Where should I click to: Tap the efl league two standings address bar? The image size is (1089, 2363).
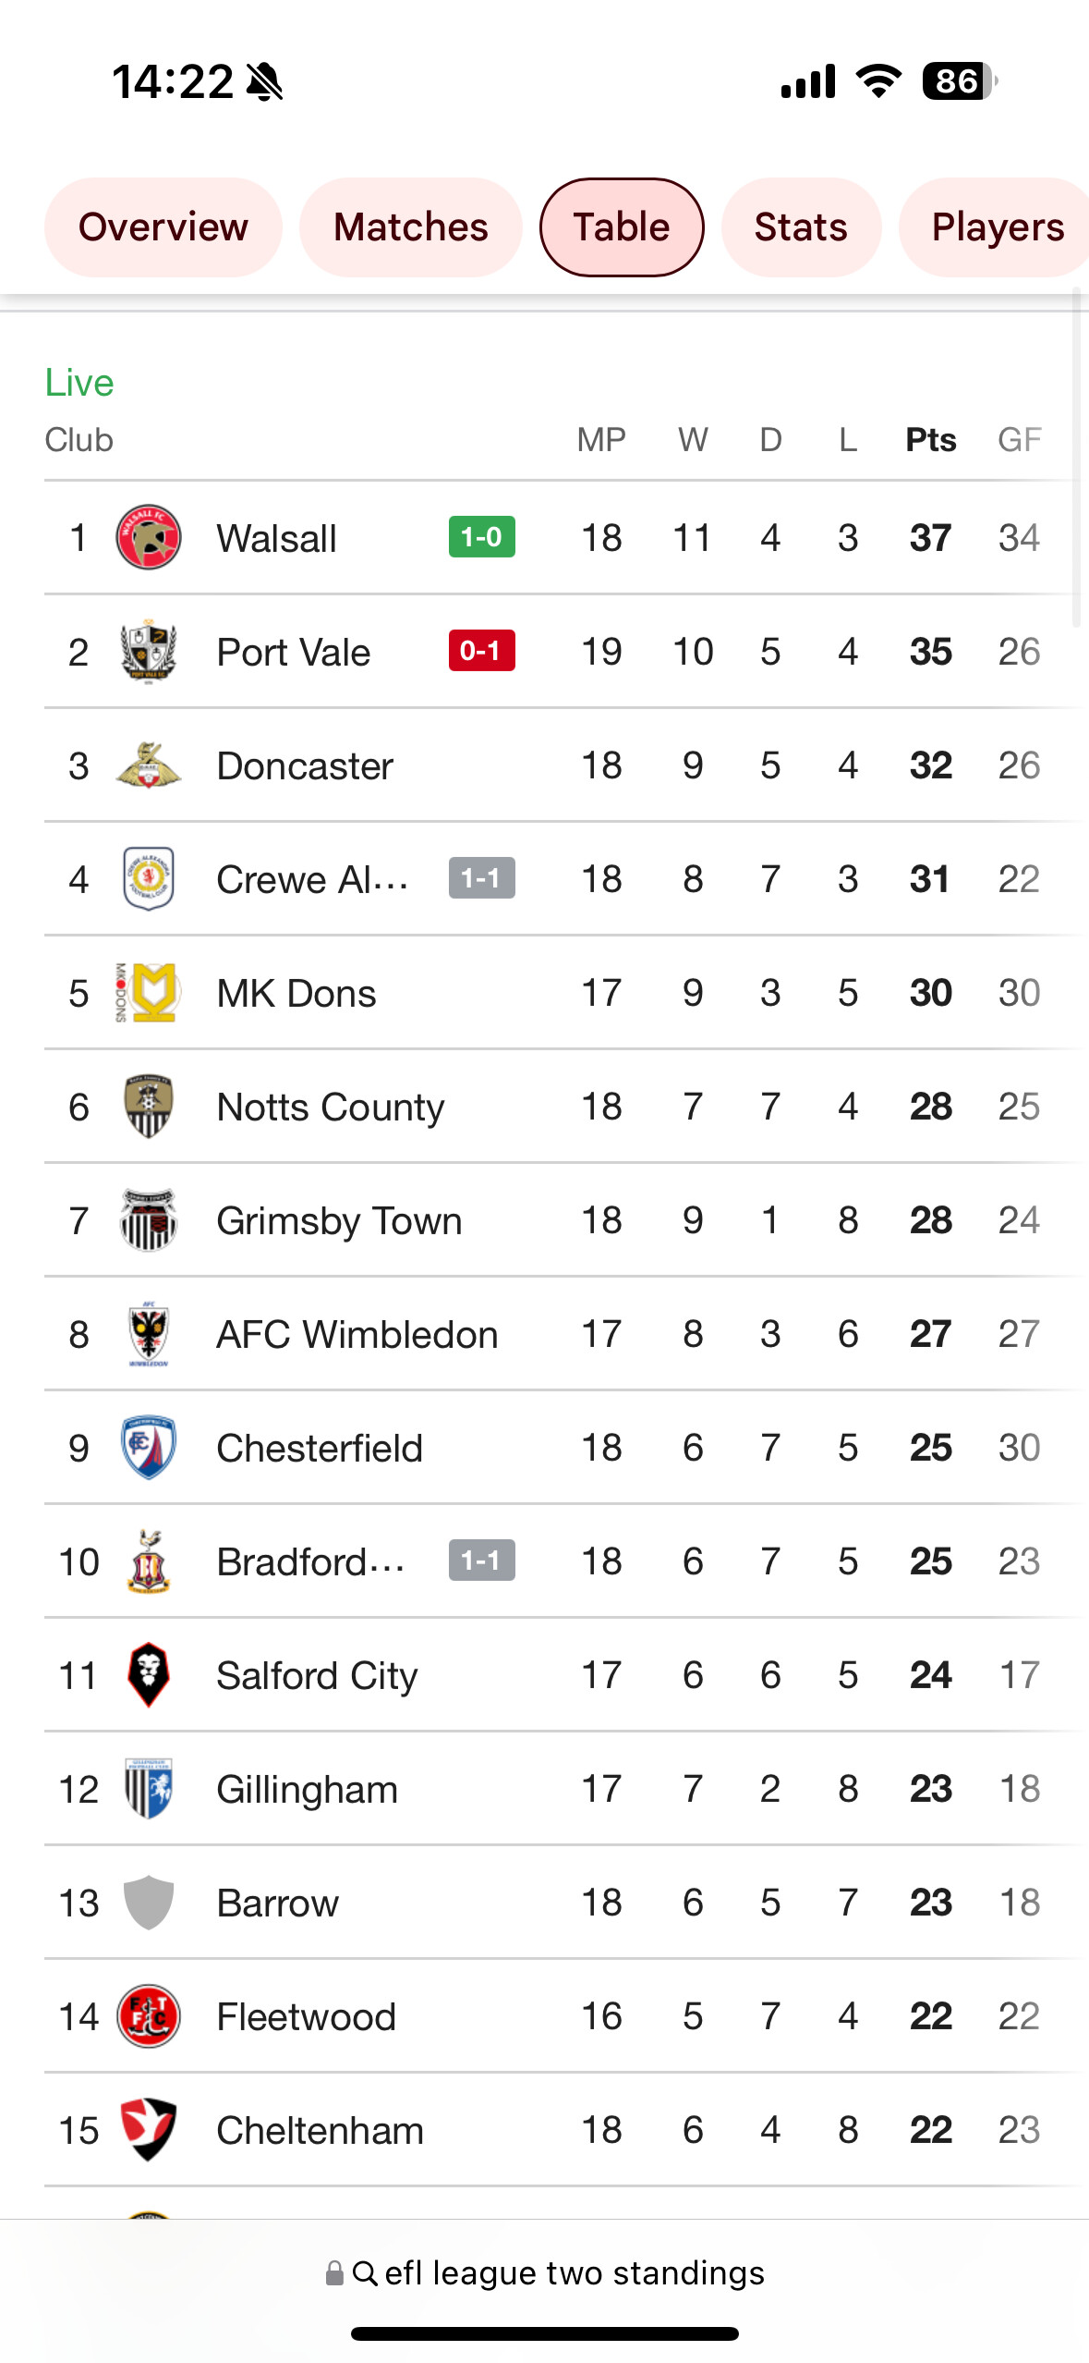coord(545,2272)
